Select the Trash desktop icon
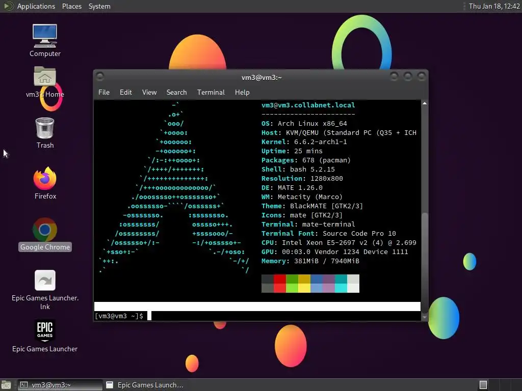This screenshot has width=522, height=391. tap(45, 133)
